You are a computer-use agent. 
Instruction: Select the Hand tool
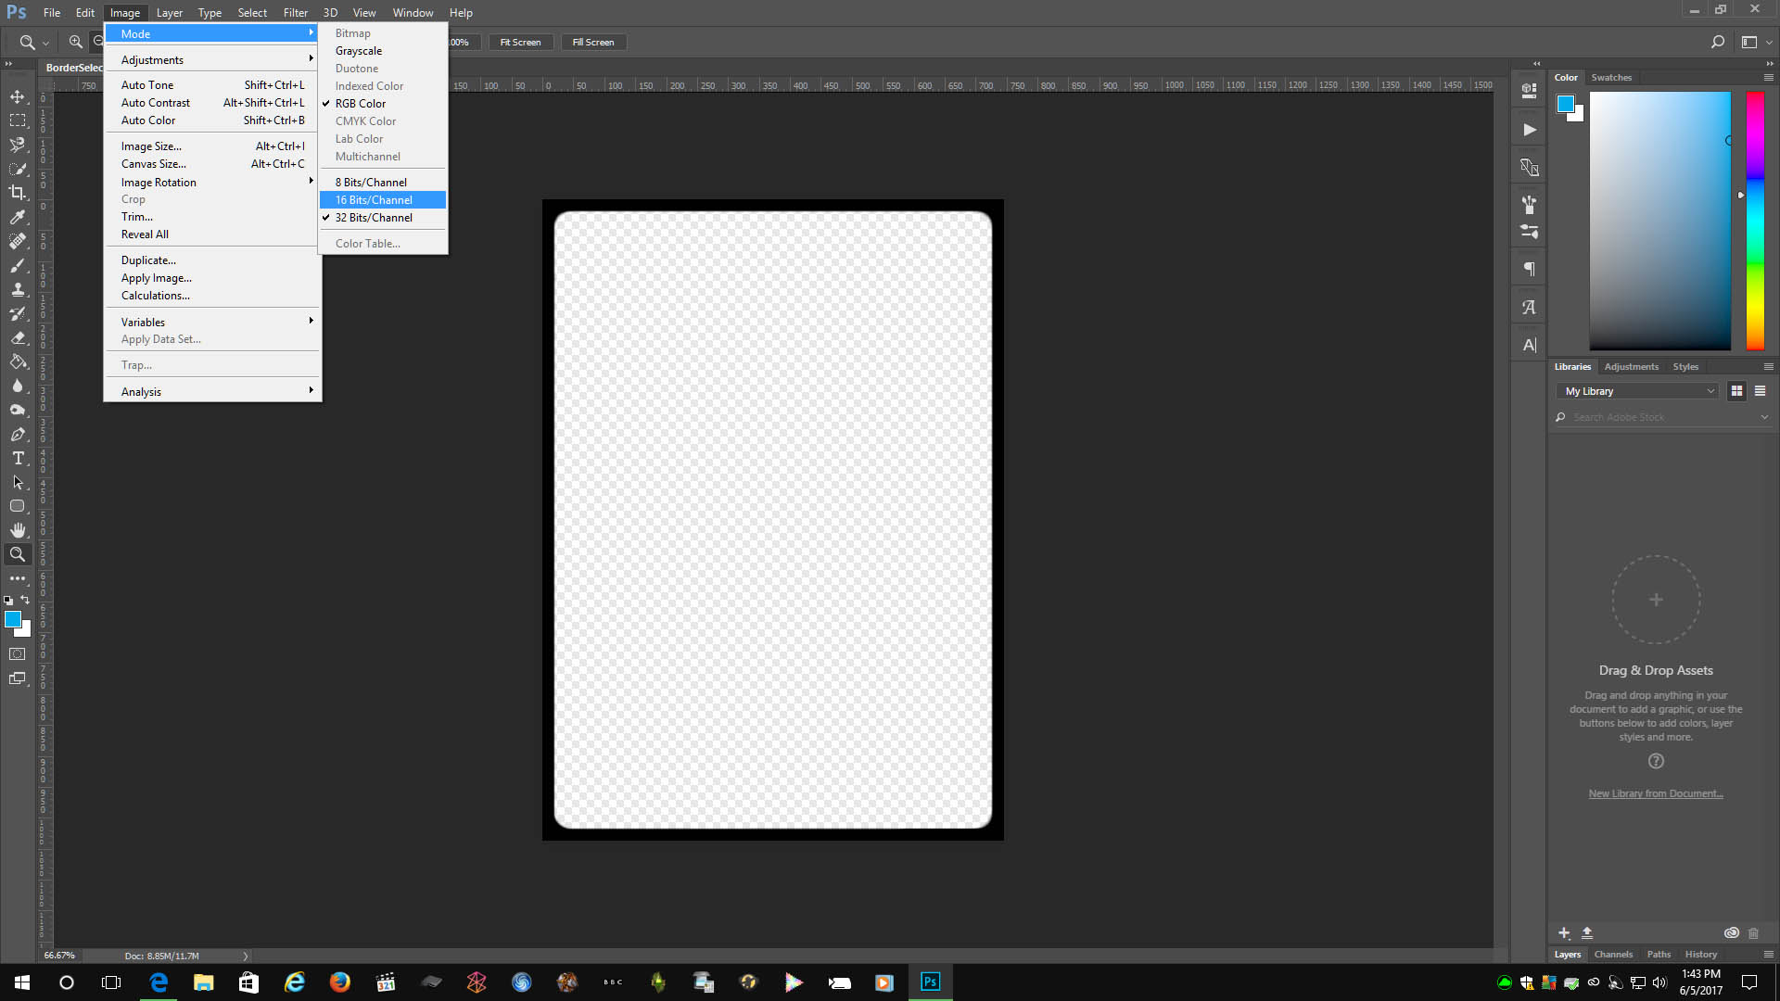click(18, 530)
